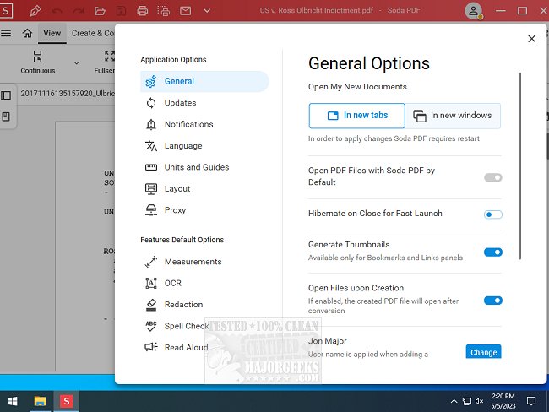Click the Redo arrow in title bar
549x412 pixels.
pyautogui.click(x=78, y=11)
